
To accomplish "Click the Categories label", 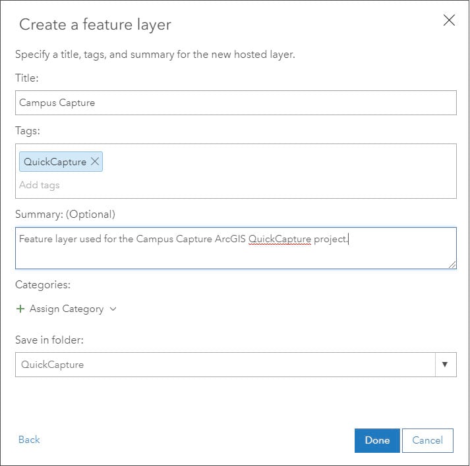I will [x=43, y=285].
